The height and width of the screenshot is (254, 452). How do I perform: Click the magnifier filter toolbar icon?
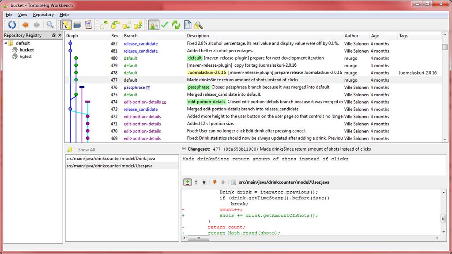click(50, 25)
